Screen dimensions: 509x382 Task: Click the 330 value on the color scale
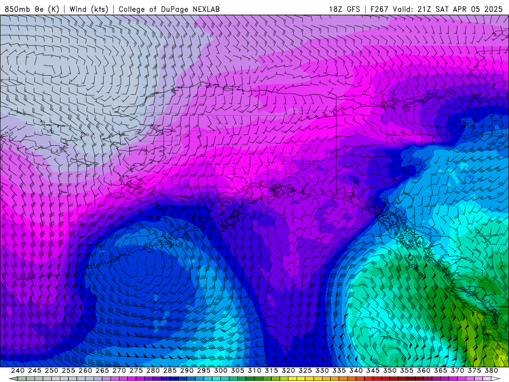tap(322, 371)
